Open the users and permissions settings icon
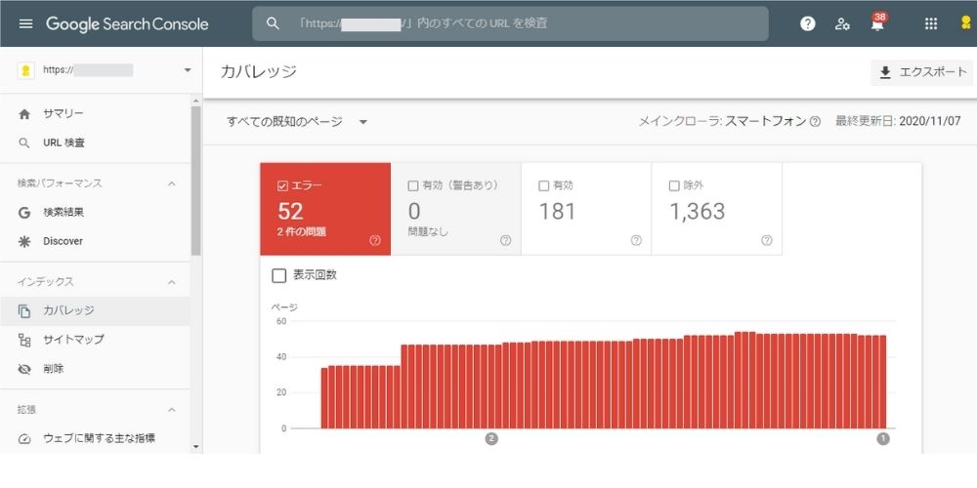 point(842,23)
